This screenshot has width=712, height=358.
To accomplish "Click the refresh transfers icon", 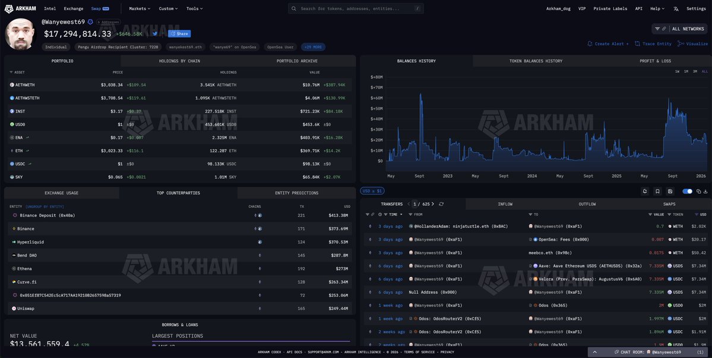I will tap(441, 204).
